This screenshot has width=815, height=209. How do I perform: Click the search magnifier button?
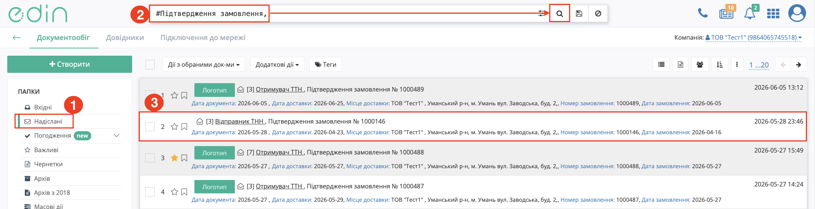tap(560, 13)
